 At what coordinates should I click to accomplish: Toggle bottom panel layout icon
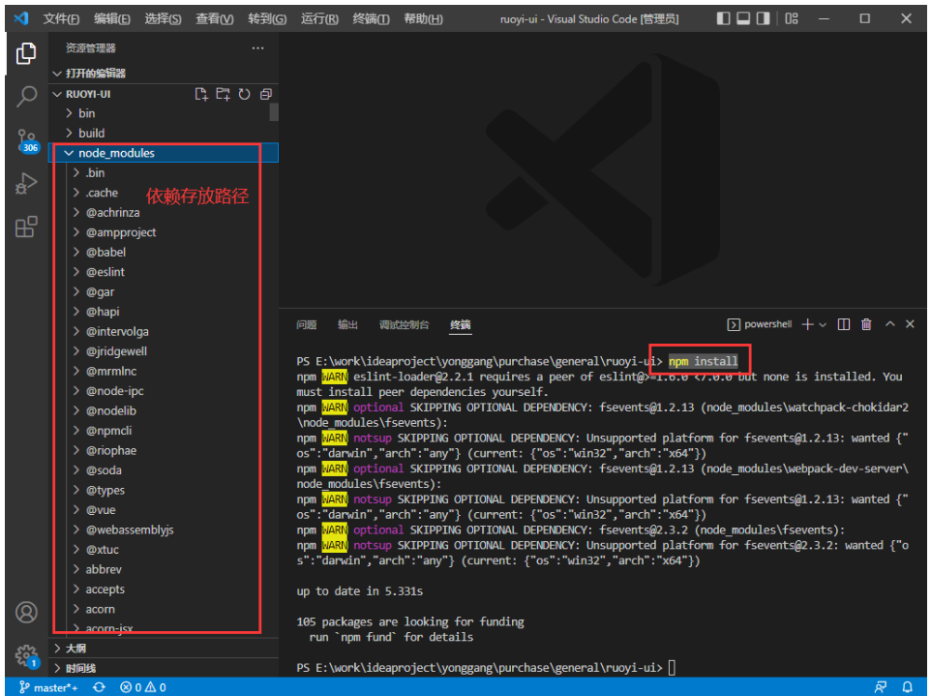click(743, 18)
